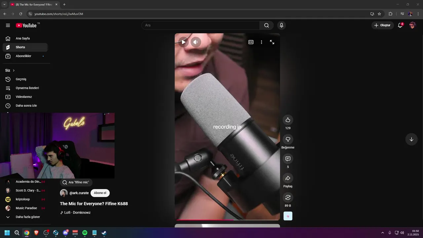The image size is (423, 238).
Task: Open the Windows Start menu
Action: [x=7, y=233]
